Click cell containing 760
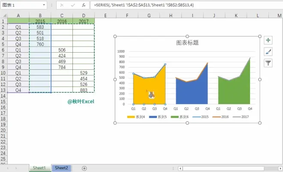Screen dimensions: 283x172 tap(40, 44)
